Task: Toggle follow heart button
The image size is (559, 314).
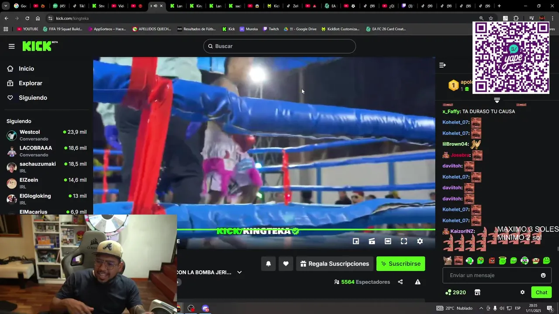Action: point(286,263)
